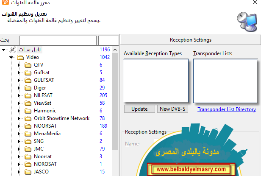Click the app icon in the title bar
The image size is (261, 176).
click(x=6, y=3)
